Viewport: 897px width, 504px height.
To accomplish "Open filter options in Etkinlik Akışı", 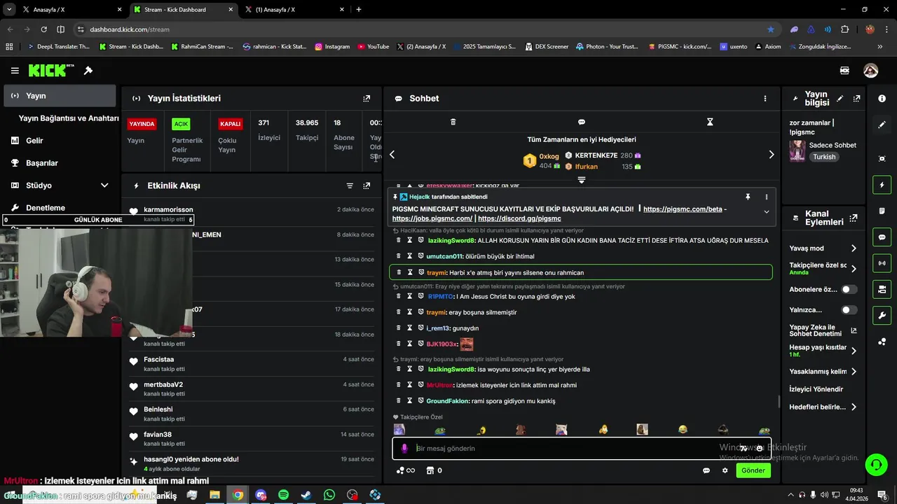I will point(350,185).
